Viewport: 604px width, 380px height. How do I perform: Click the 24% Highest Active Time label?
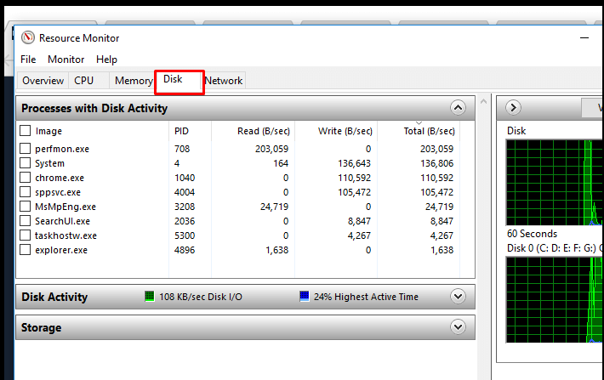click(366, 297)
